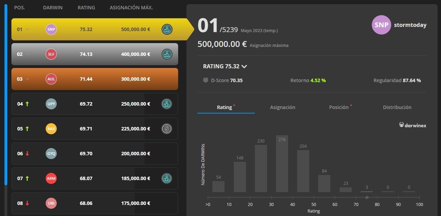The width and height of the screenshot is (441, 216).
Task: Click the GYQ avatar in row 06
Action: point(51,154)
